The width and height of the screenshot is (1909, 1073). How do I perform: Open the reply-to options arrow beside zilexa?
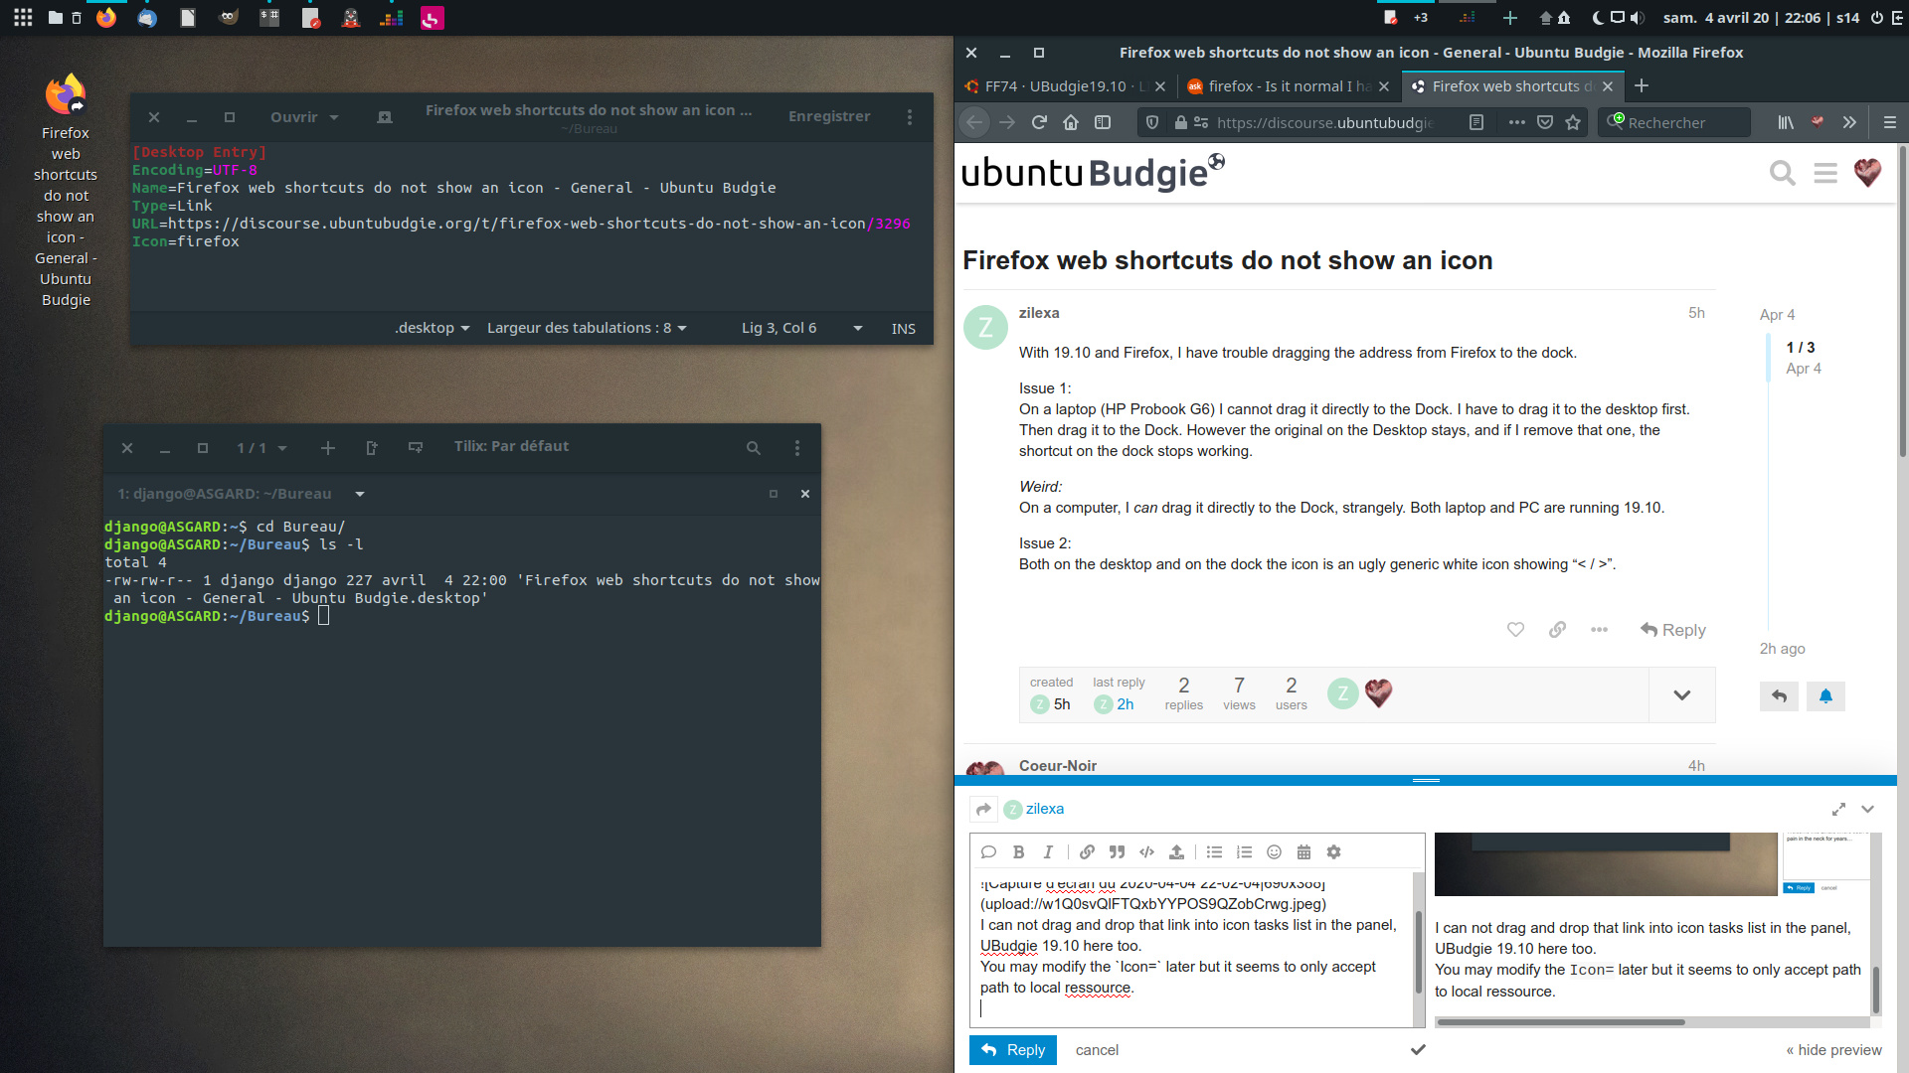(983, 810)
